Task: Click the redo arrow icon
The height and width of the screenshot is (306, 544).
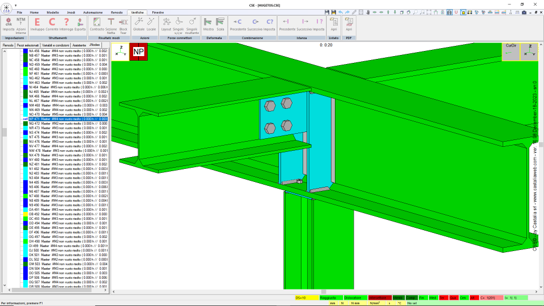Action: click(x=347, y=12)
